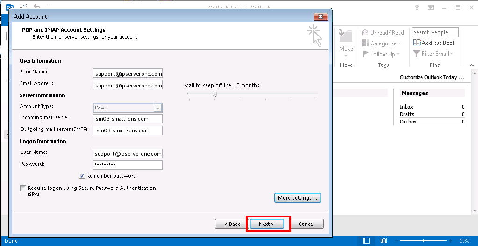Viewport: 478px width, 246px height.
Task: Click the Outlook Today vertical scrollbar down arrow
Action: (475, 210)
